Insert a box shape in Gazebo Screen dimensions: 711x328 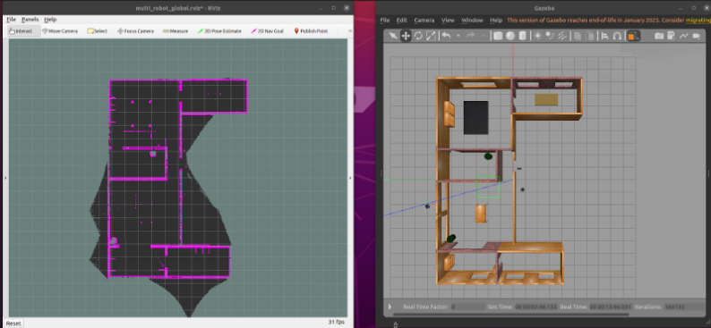tap(498, 36)
